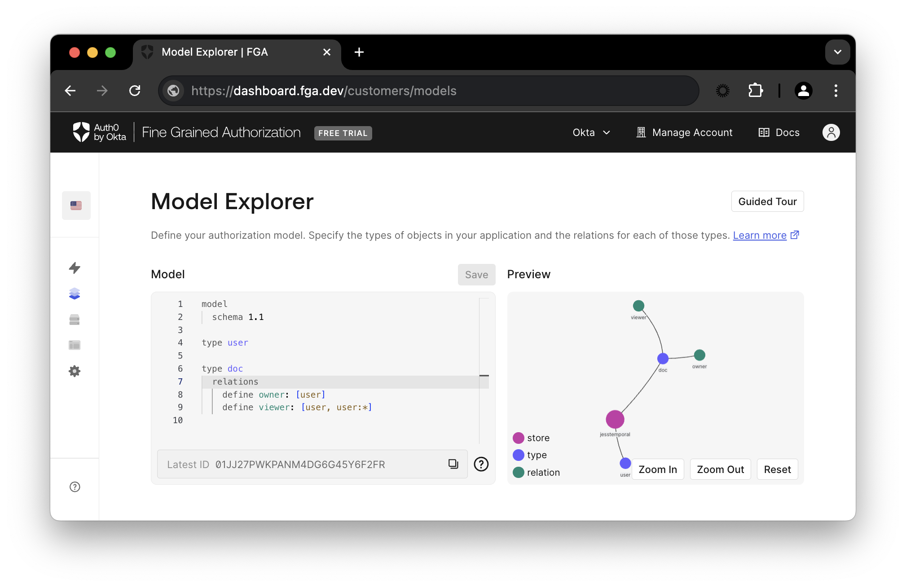Reset the preview graph view

(x=778, y=469)
